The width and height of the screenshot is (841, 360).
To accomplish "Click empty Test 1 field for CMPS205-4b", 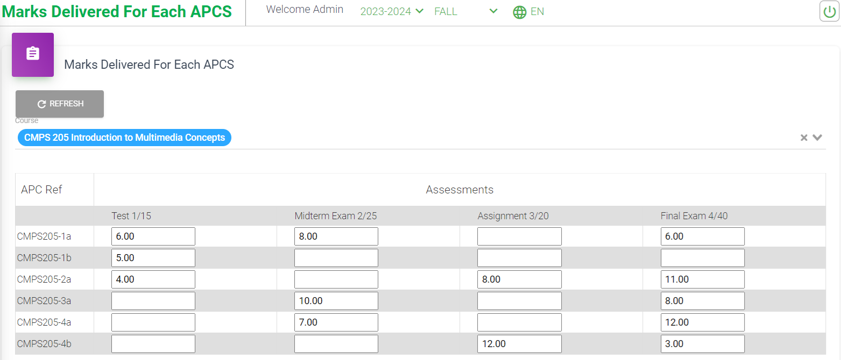I will point(153,344).
